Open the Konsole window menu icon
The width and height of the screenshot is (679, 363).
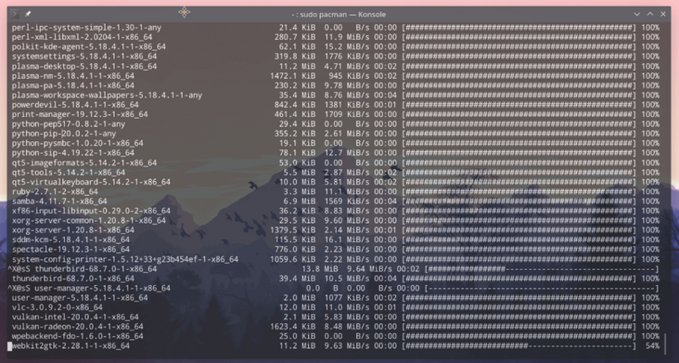click(15, 14)
